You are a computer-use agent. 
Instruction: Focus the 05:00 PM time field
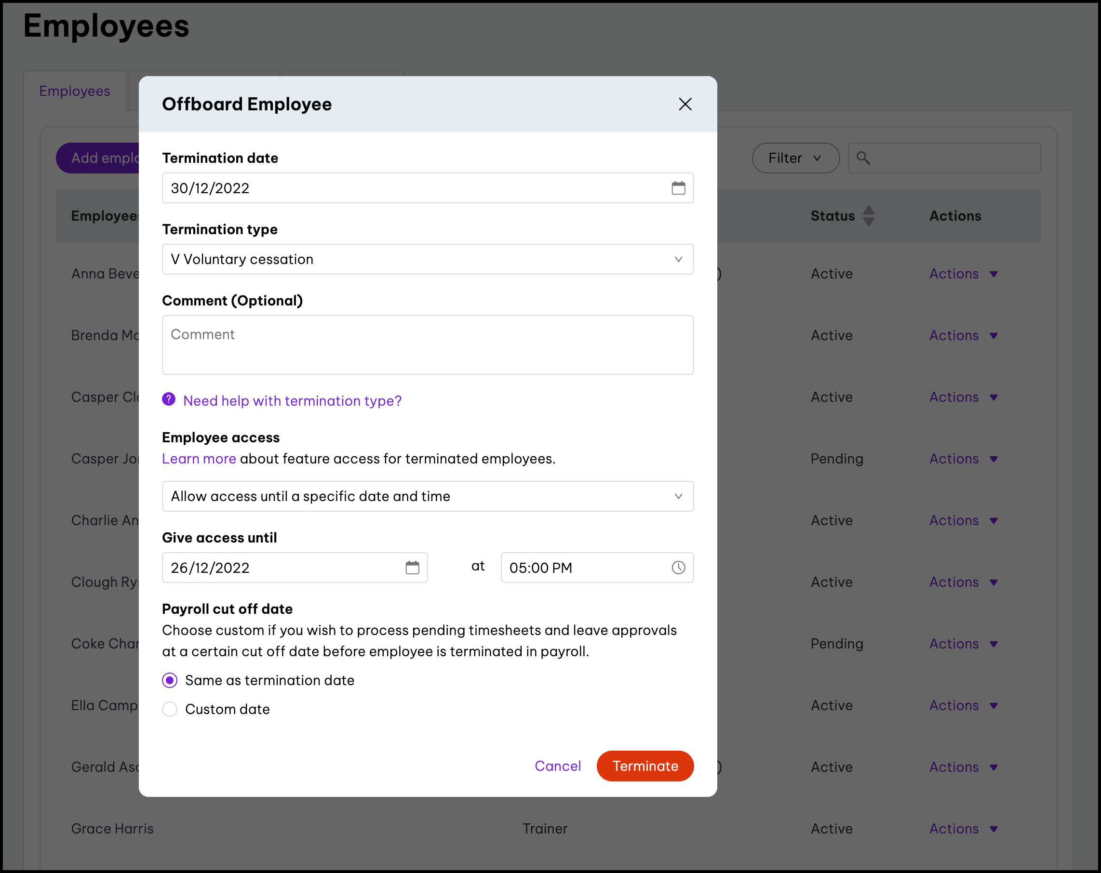(597, 567)
